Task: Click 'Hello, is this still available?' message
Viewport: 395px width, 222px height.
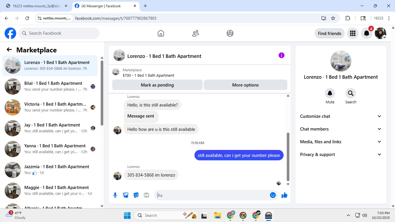Action: (153, 105)
